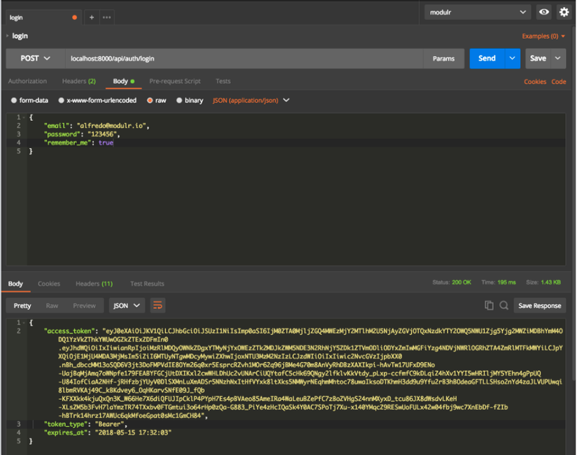Image resolution: width=577 pixels, height=455 pixels.
Task: Select the form-data body type
Action: click(x=29, y=101)
